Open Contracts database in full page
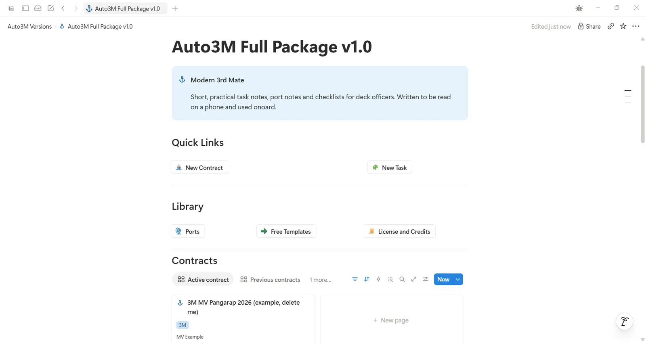The height and width of the screenshot is (343, 646). point(414,279)
